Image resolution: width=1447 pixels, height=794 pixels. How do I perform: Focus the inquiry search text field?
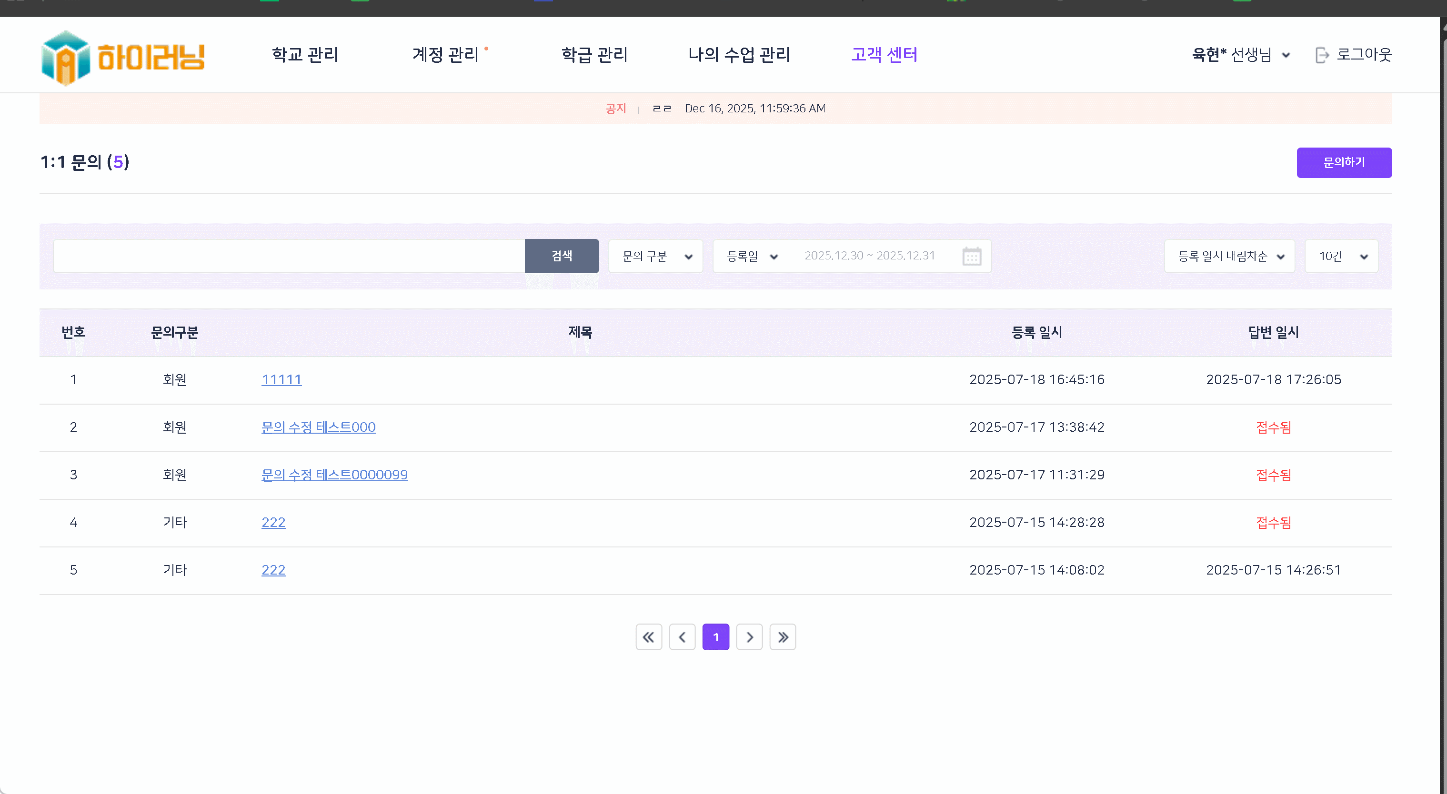click(x=289, y=256)
